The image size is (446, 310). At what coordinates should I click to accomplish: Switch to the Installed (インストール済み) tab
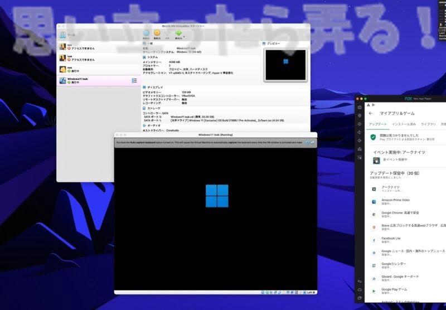(404, 124)
